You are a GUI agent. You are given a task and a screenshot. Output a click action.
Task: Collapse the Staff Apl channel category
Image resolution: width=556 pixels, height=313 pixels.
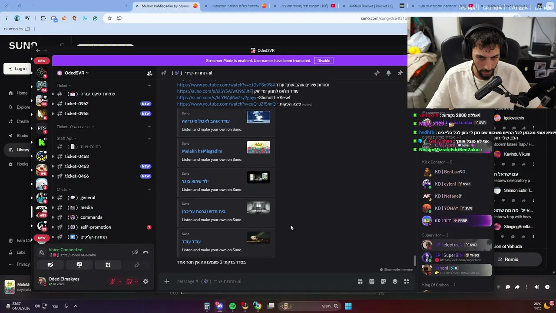click(66, 138)
